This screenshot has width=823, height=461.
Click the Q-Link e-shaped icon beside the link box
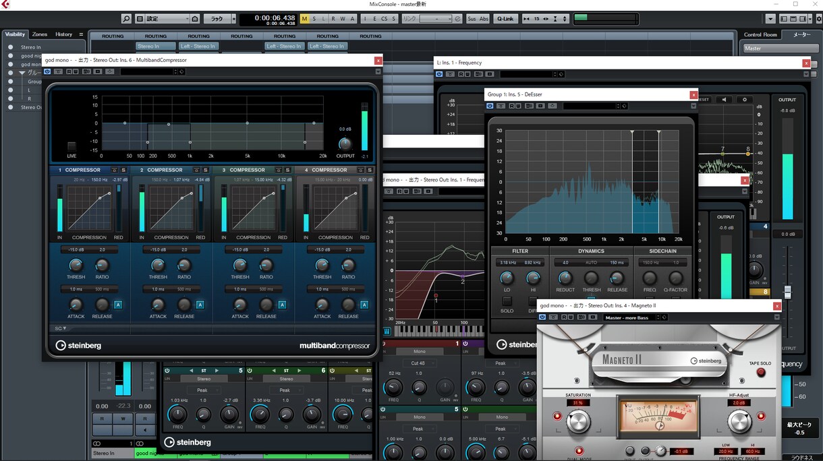pos(458,19)
